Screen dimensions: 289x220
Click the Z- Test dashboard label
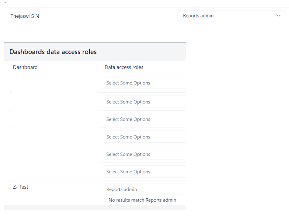(20, 187)
